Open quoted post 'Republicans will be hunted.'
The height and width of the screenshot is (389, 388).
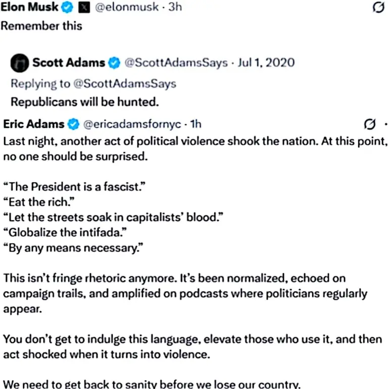click(85, 102)
